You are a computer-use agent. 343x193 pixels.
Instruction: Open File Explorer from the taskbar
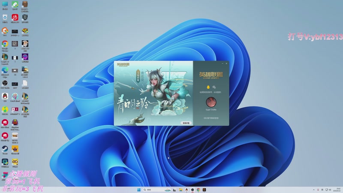[181, 190]
